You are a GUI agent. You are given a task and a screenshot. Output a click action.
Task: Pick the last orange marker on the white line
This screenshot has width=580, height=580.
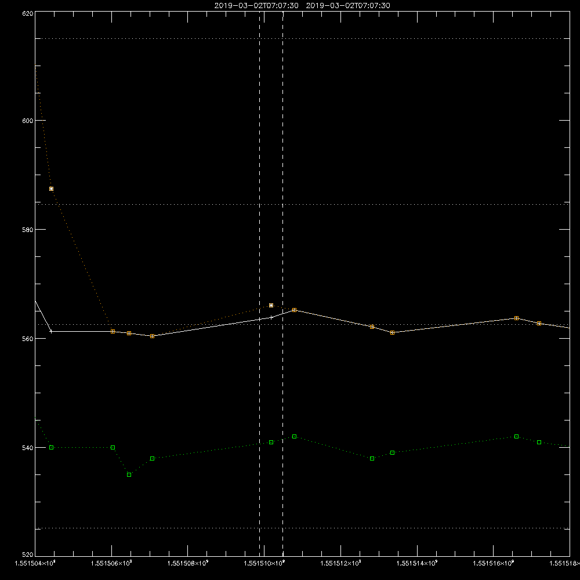(539, 323)
